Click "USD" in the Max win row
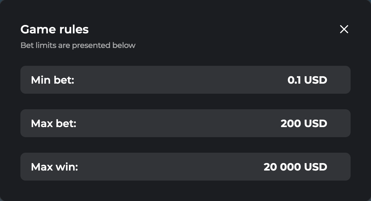371x201 pixels. (316, 167)
